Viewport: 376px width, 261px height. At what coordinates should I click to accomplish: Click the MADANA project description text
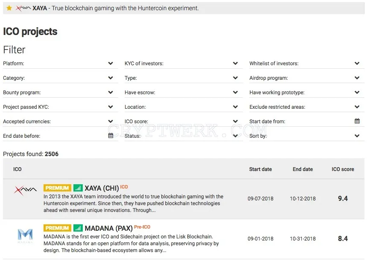tap(131, 243)
